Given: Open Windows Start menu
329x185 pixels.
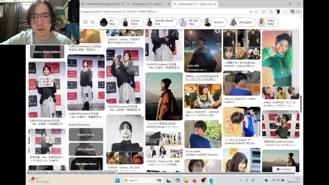Looking at the screenshot, I should point(117,180).
